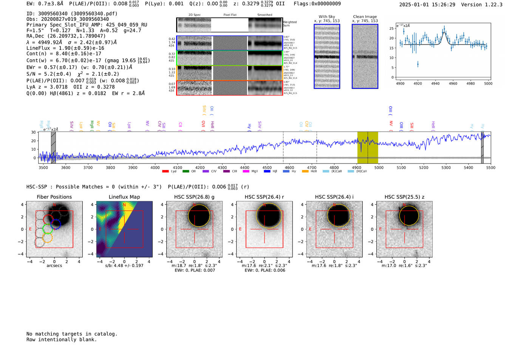529x360 pixels.
Task: Click the EWr: 0, PLAE: 0.006 caption
Action: pos(265,270)
